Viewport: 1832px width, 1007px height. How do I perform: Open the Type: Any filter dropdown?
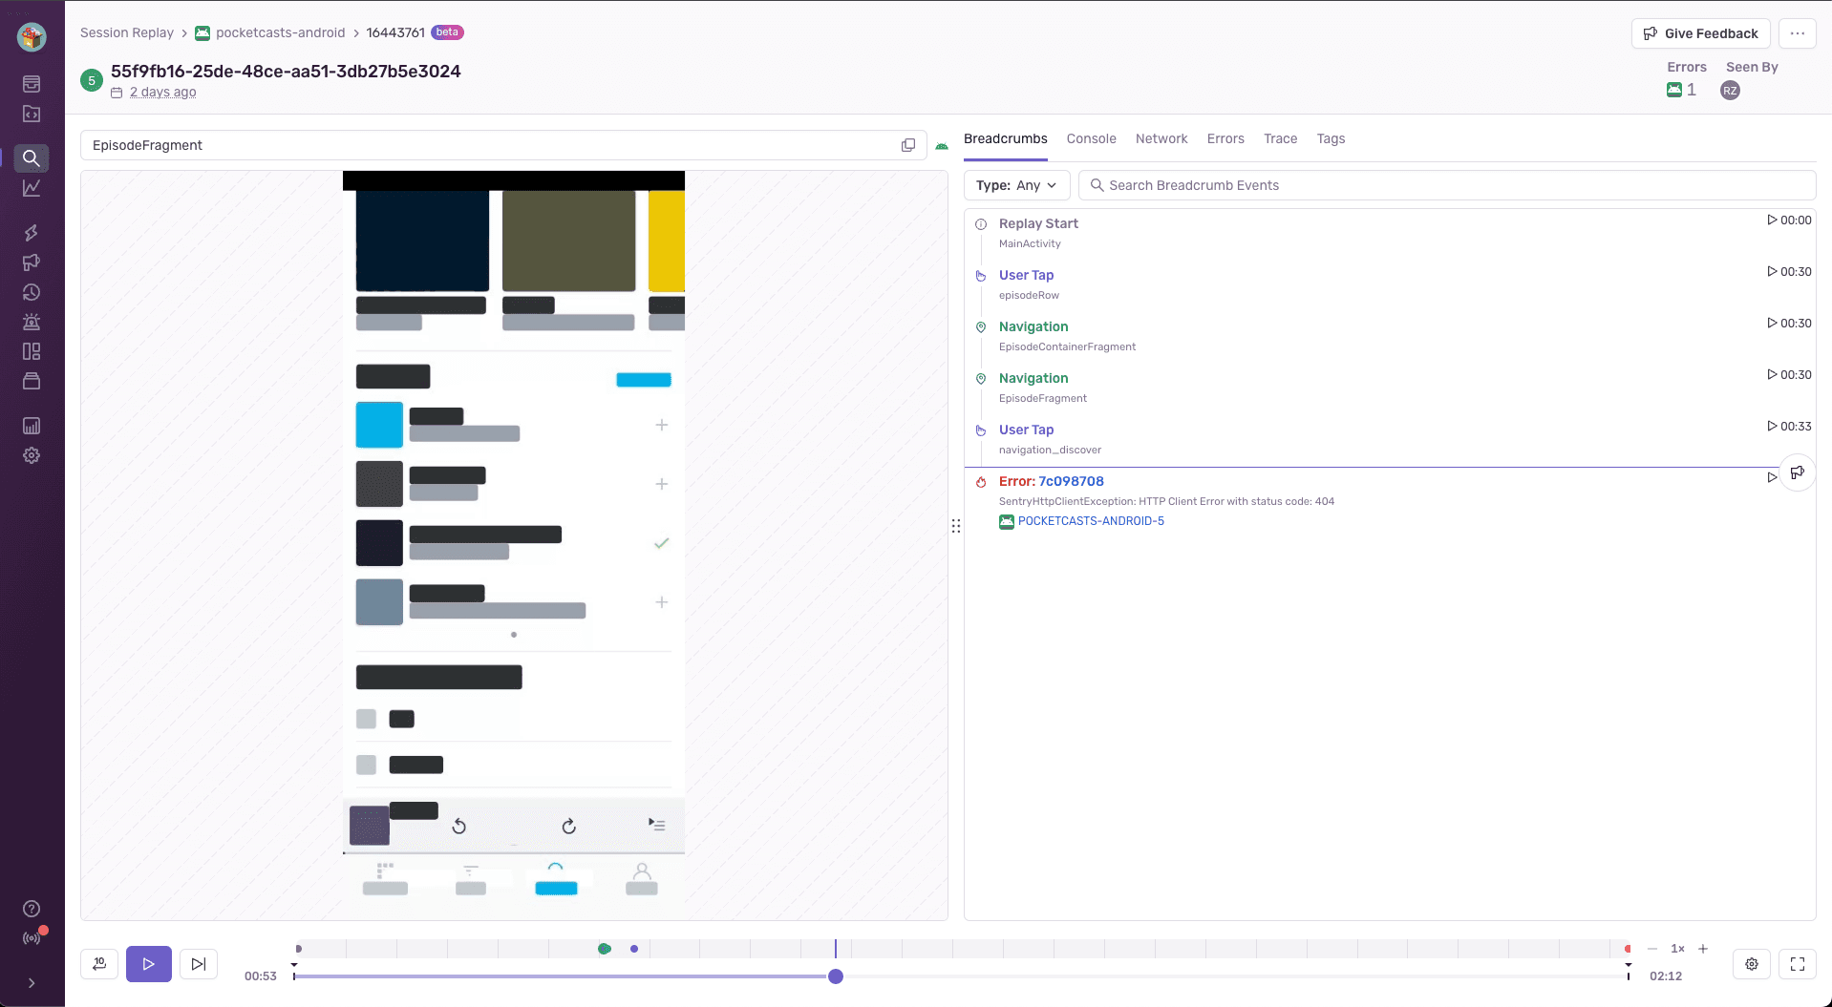click(x=1015, y=184)
